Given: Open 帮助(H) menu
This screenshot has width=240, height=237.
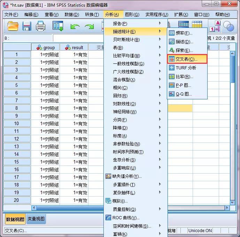Looking at the screenshot, I should tap(223, 15).
